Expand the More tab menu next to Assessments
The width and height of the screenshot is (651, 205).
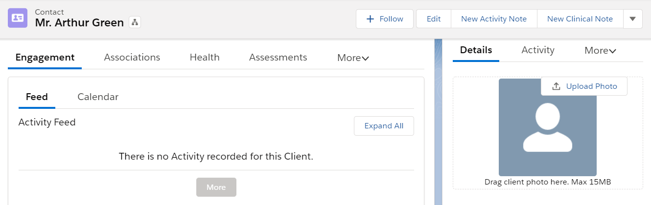pos(353,58)
